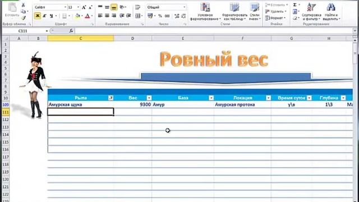
Task: Open the Name Box dropdown arrow
Action: [x=47, y=31]
